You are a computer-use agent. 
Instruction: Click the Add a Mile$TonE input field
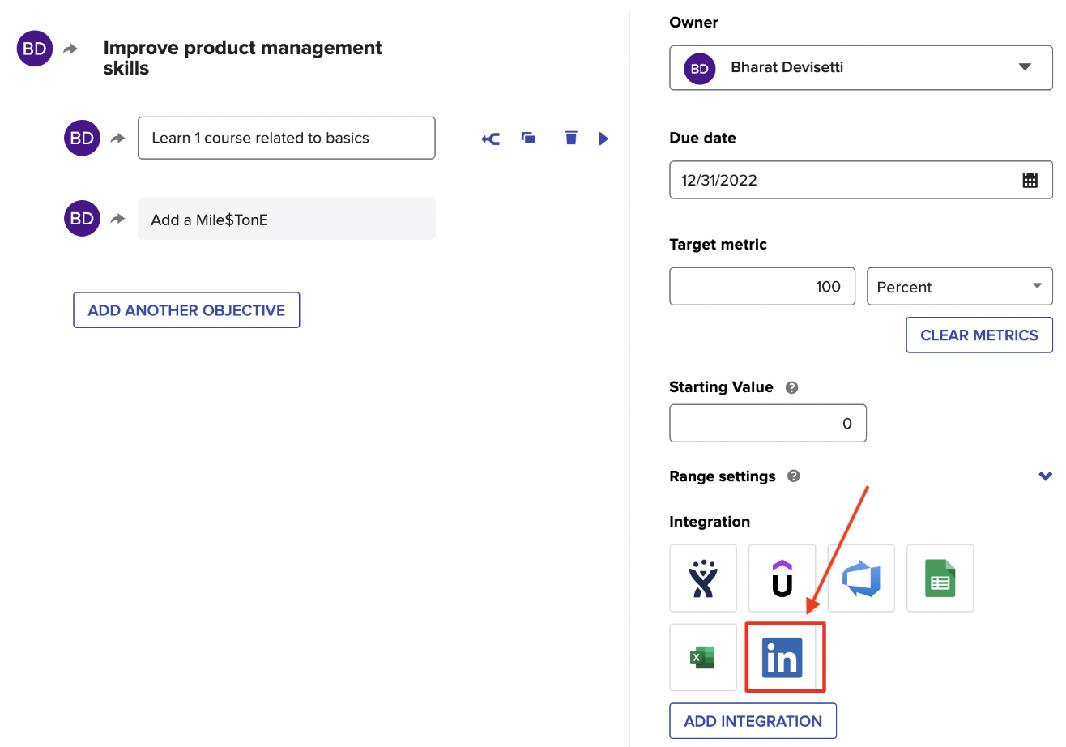[287, 218]
